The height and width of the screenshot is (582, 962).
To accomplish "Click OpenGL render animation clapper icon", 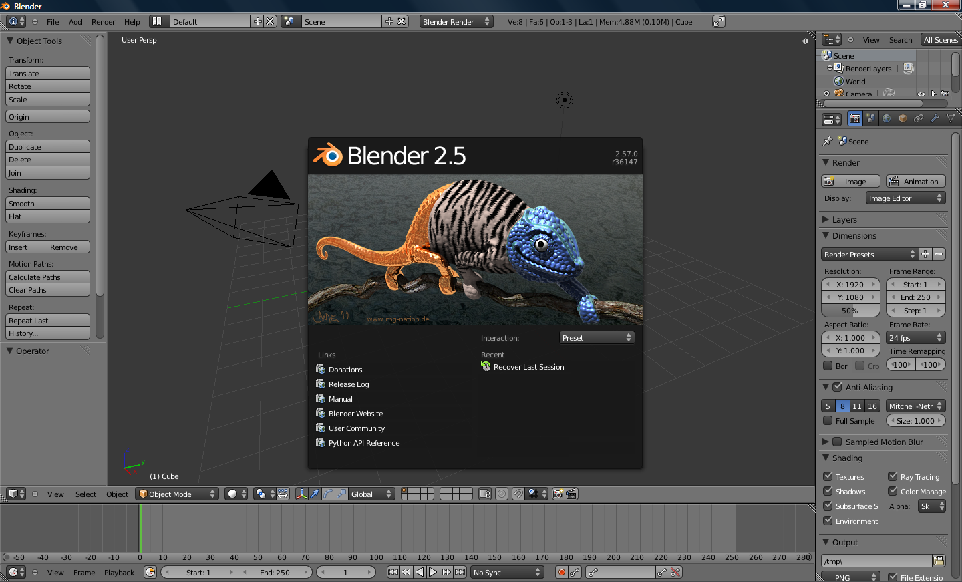I will [571, 494].
